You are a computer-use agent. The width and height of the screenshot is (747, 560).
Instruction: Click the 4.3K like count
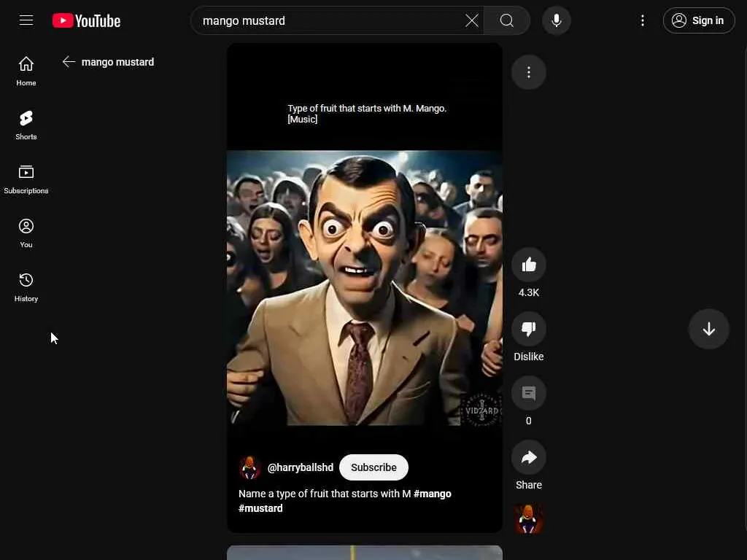tap(529, 293)
